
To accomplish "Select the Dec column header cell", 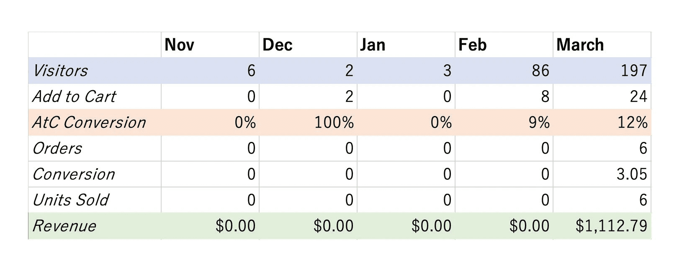I will tap(308, 45).
